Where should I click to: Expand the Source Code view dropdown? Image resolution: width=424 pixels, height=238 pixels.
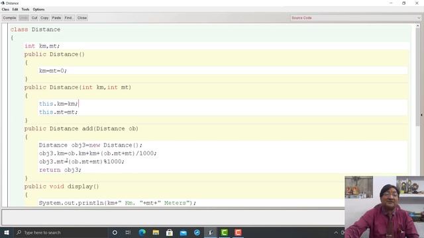coord(356,18)
